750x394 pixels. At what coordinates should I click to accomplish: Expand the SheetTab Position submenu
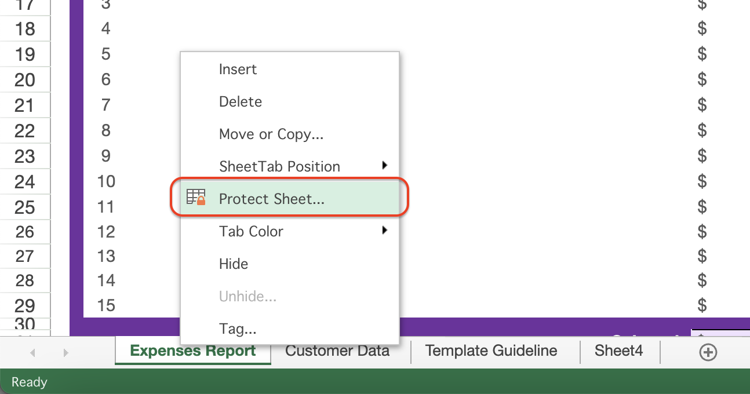(385, 166)
